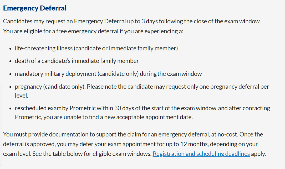
Task: Click the mandatory military deployment bullet text
Action: [108, 74]
